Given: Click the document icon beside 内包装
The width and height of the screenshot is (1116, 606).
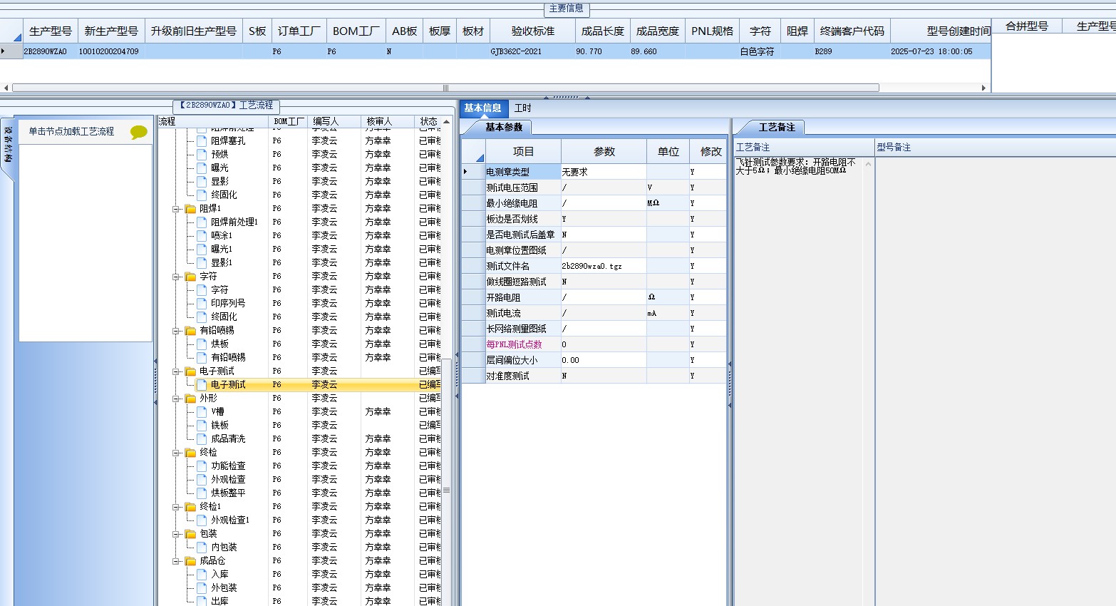Looking at the screenshot, I should tap(202, 548).
